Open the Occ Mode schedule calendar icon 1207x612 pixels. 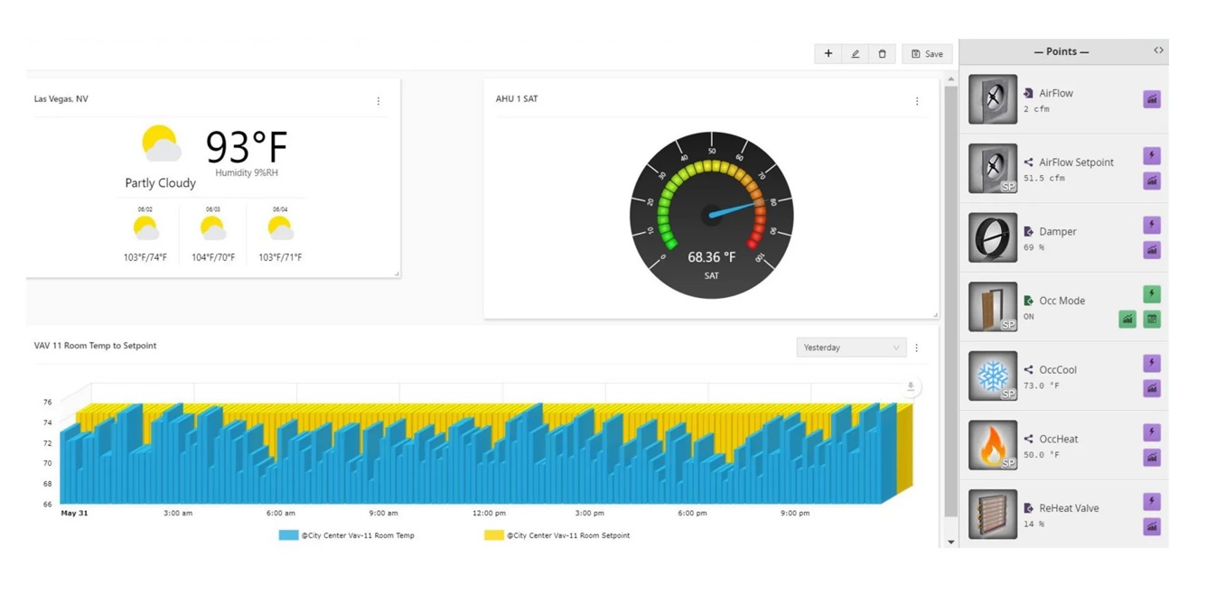[x=1151, y=320]
